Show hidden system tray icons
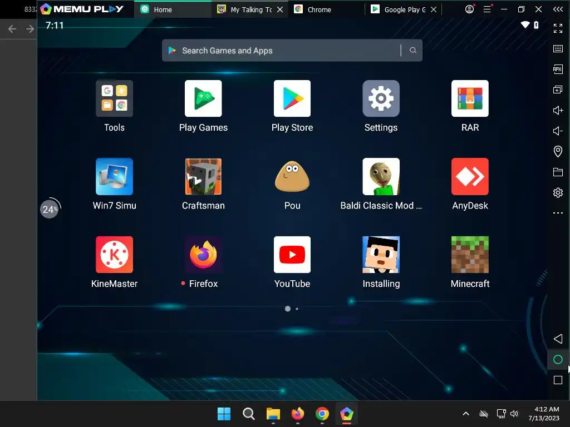Viewport: 570px width, 427px height. coord(466,414)
